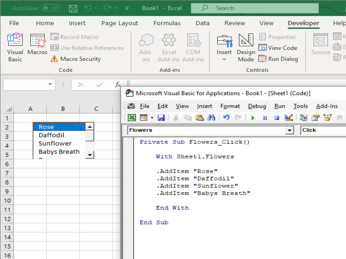Click the VBA Undo arrow
The height and width of the screenshot is (259, 346).
[226, 118]
